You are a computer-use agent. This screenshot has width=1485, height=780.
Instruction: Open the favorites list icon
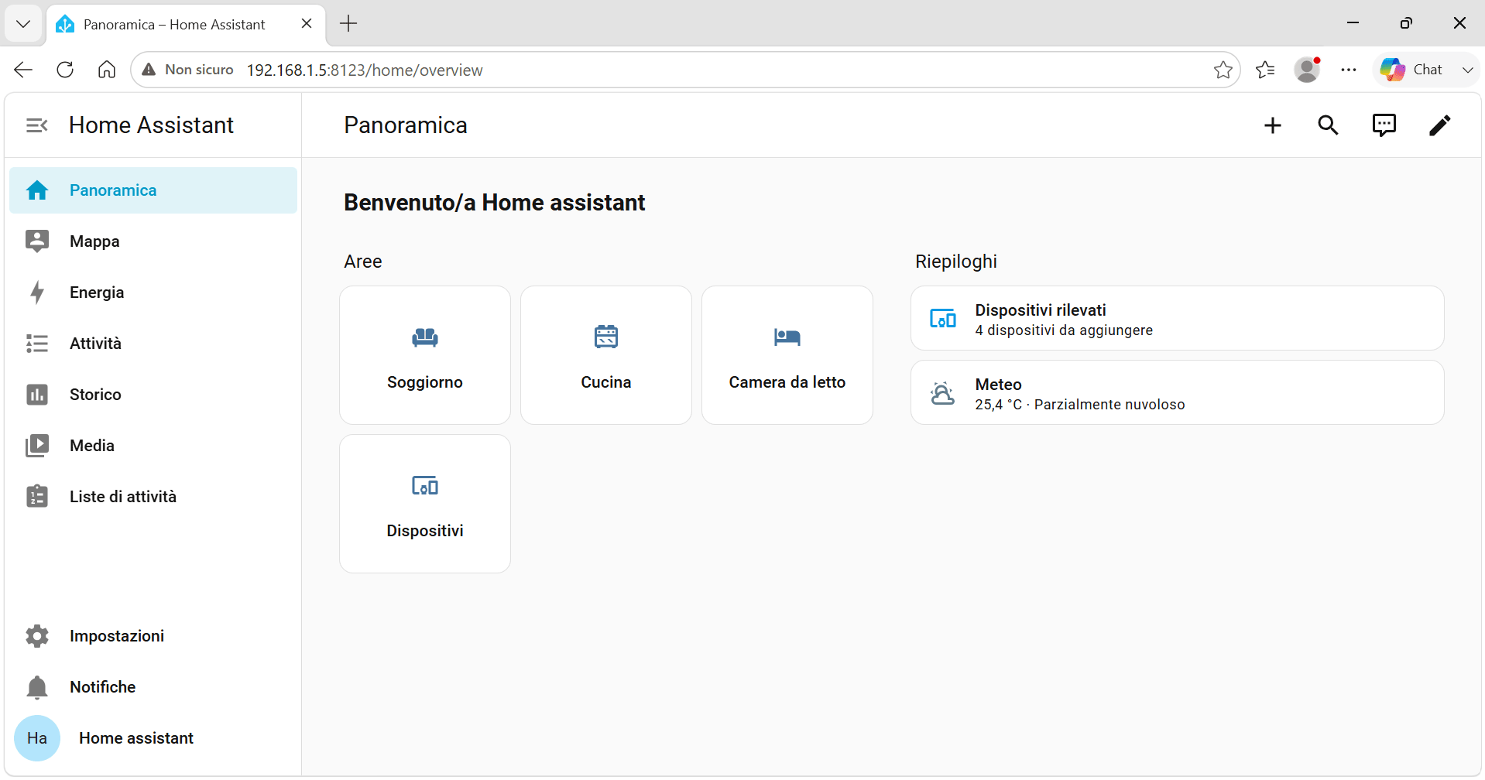(x=1266, y=70)
